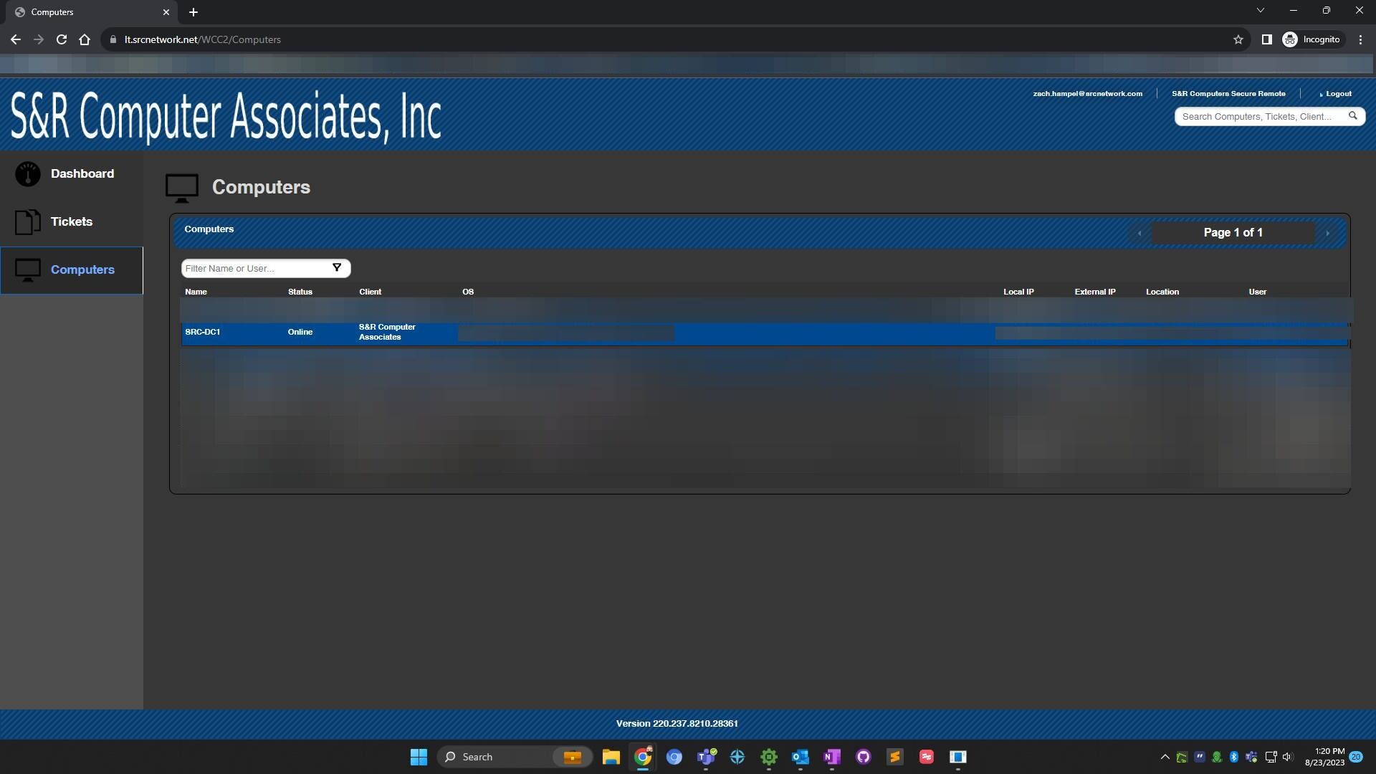The width and height of the screenshot is (1376, 774).
Task: Open a new browser tab
Action: [193, 12]
